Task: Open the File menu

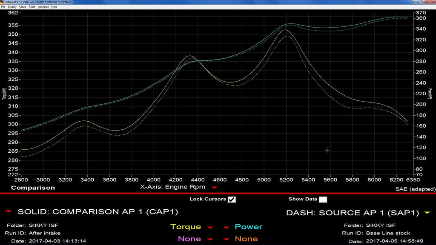Action: point(3,7)
